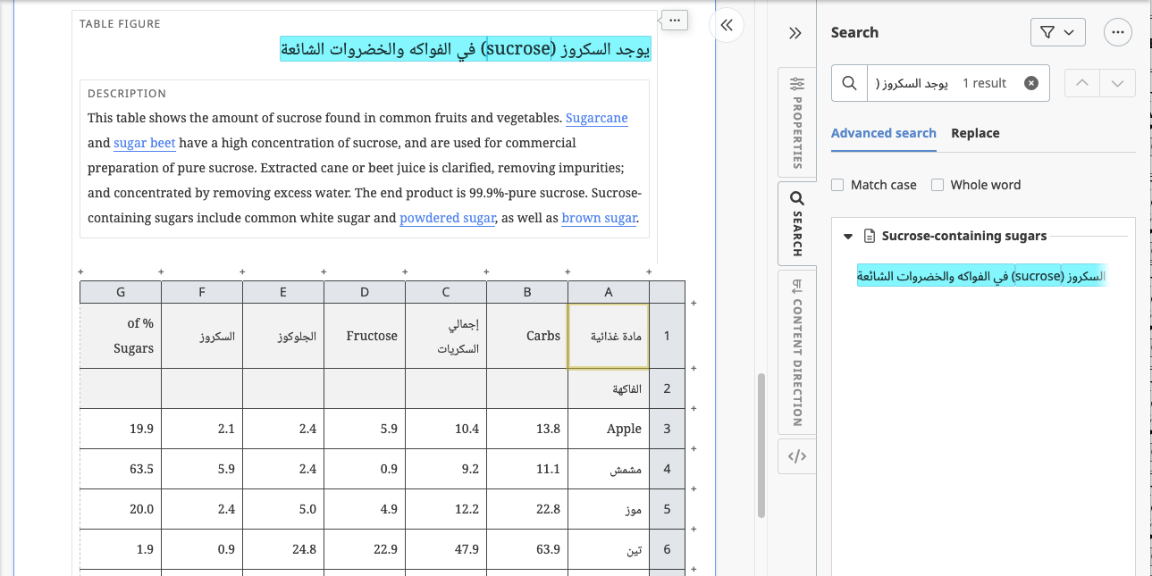Open the Content Direction side tab
This screenshot has width=1152, height=576.
(x=797, y=351)
